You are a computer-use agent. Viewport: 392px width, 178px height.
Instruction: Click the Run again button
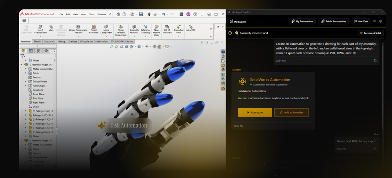(255, 113)
